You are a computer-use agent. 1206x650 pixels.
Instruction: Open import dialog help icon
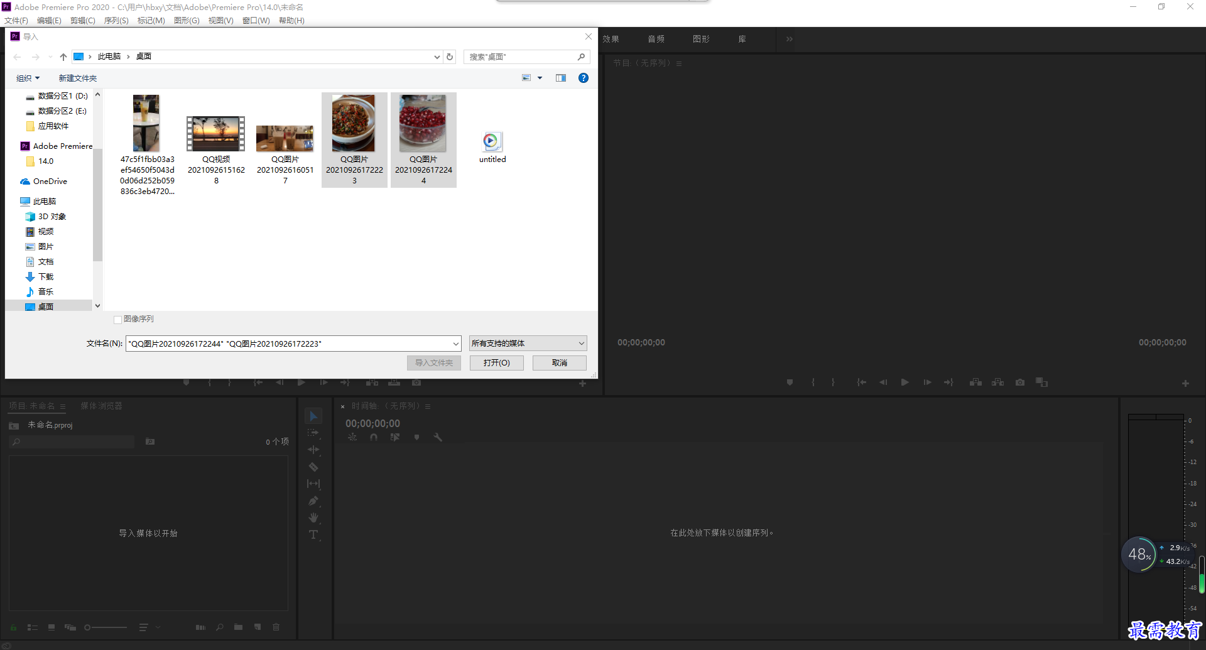point(584,78)
